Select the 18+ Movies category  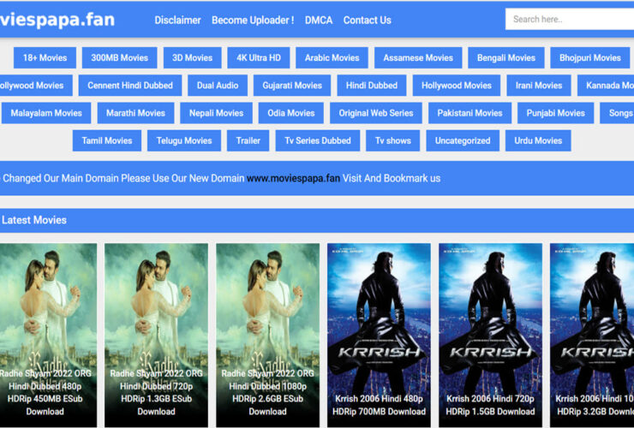pyautogui.click(x=45, y=58)
